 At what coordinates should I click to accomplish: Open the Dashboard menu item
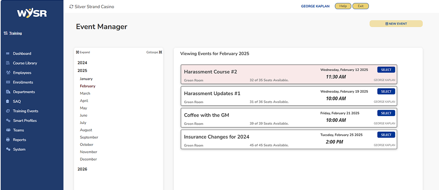click(x=22, y=53)
